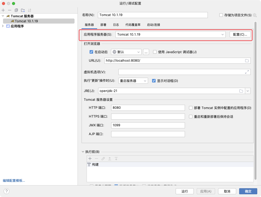The image size is (261, 197).
Task: Select Tomcat 10.1.19 in configuration tree
Action: click(39, 21)
